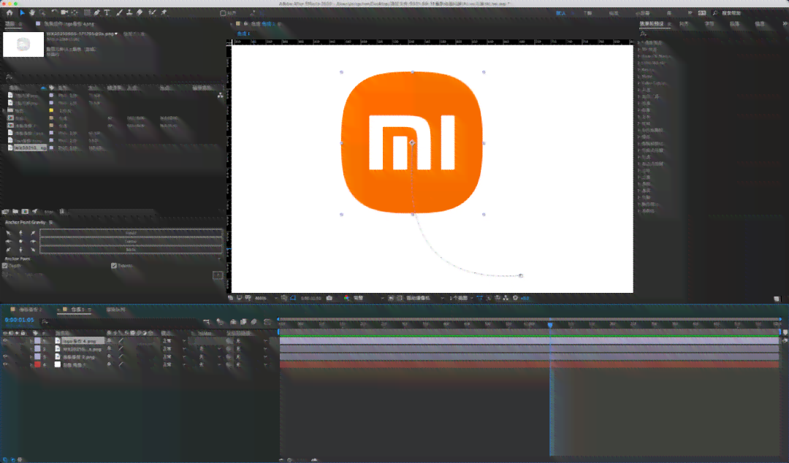Expand the Matte effects category
The width and height of the screenshot is (789, 463).
[x=639, y=77]
